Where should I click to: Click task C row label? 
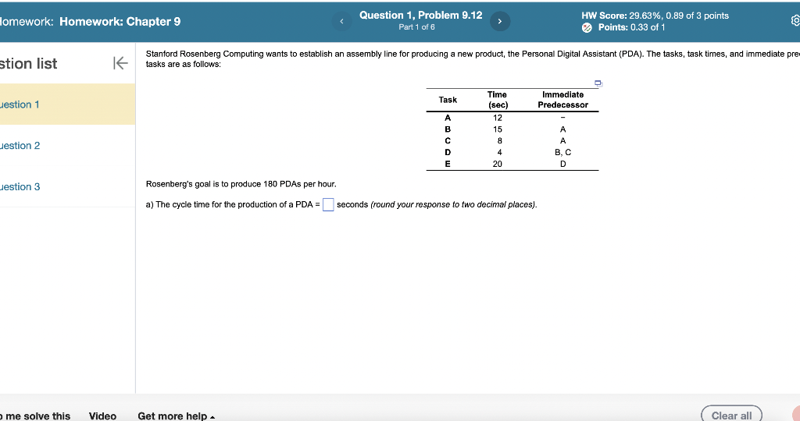pos(448,141)
